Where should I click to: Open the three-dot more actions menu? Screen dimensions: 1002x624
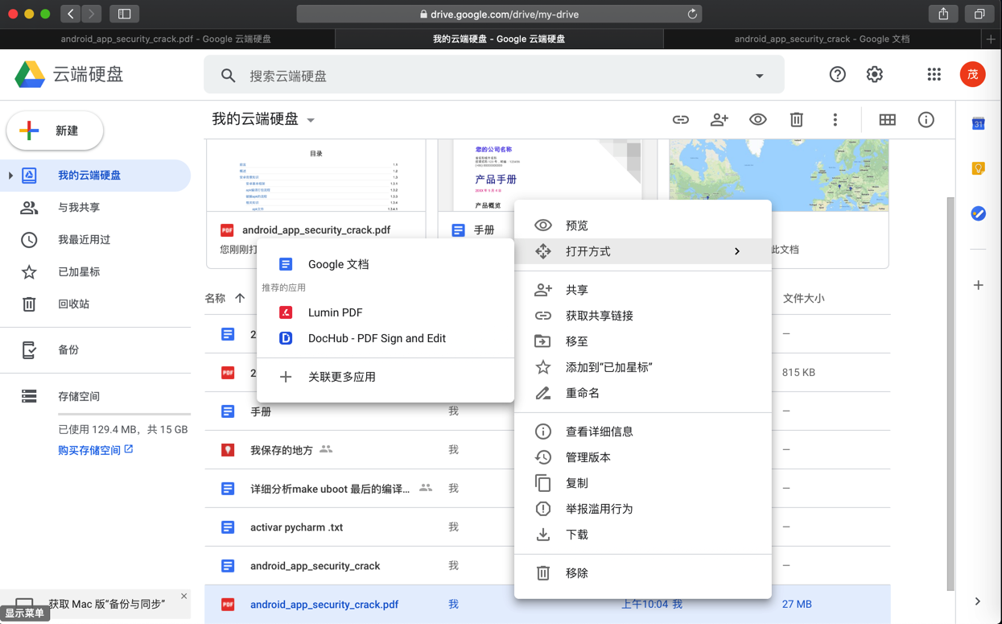coord(835,120)
